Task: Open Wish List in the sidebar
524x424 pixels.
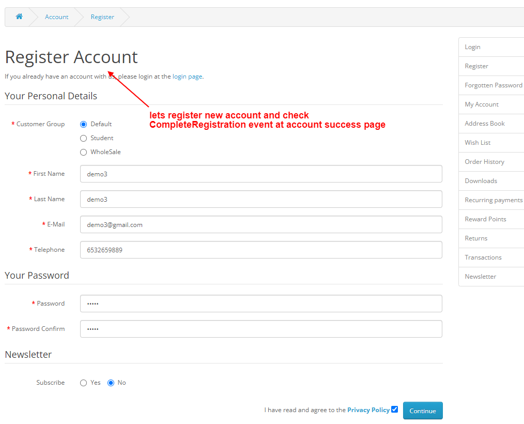Action: (491, 142)
